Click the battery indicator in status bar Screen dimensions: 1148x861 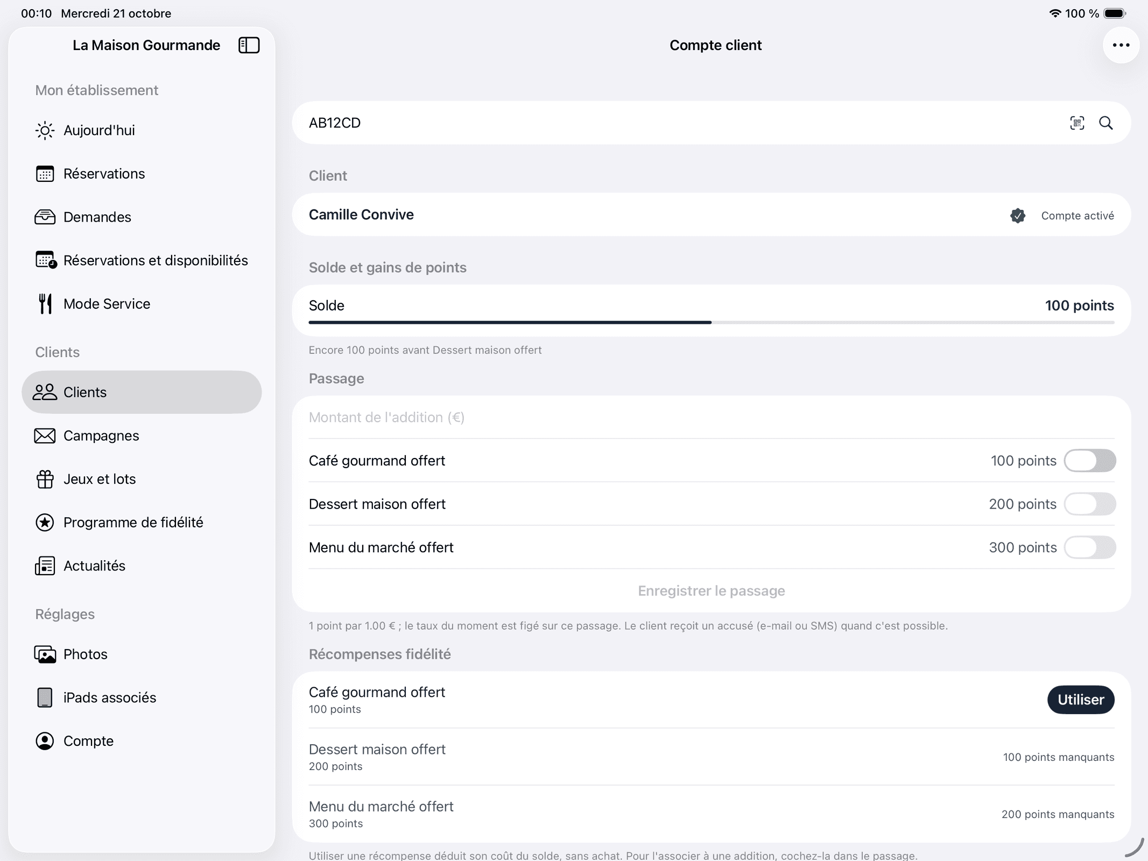[x=1115, y=13]
